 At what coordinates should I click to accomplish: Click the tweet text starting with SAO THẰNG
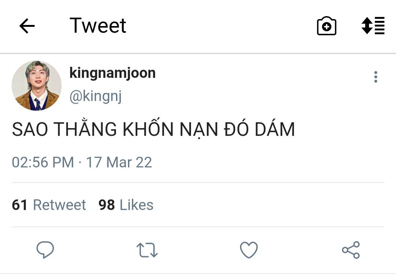pos(153,130)
